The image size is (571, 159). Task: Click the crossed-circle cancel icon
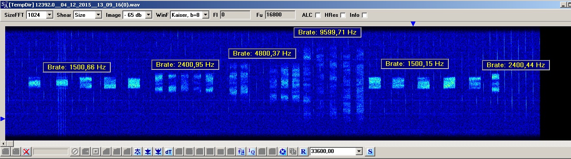pos(75,152)
